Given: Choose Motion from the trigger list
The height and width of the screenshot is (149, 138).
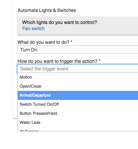Looking at the screenshot, I should coord(78,77).
